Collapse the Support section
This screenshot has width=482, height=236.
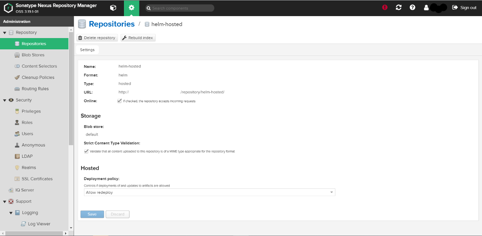pyautogui.click(x=4, y=201)
